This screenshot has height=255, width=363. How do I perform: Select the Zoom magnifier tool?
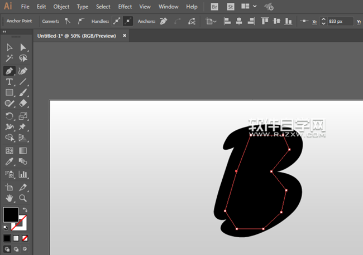(x=23, y=198)
